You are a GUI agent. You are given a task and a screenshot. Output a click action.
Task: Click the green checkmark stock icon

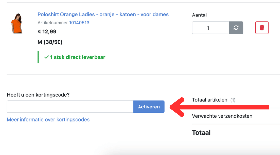click(46, 57)
